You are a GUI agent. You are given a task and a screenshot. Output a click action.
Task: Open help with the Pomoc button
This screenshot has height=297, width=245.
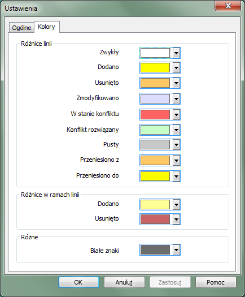point(216,282)
